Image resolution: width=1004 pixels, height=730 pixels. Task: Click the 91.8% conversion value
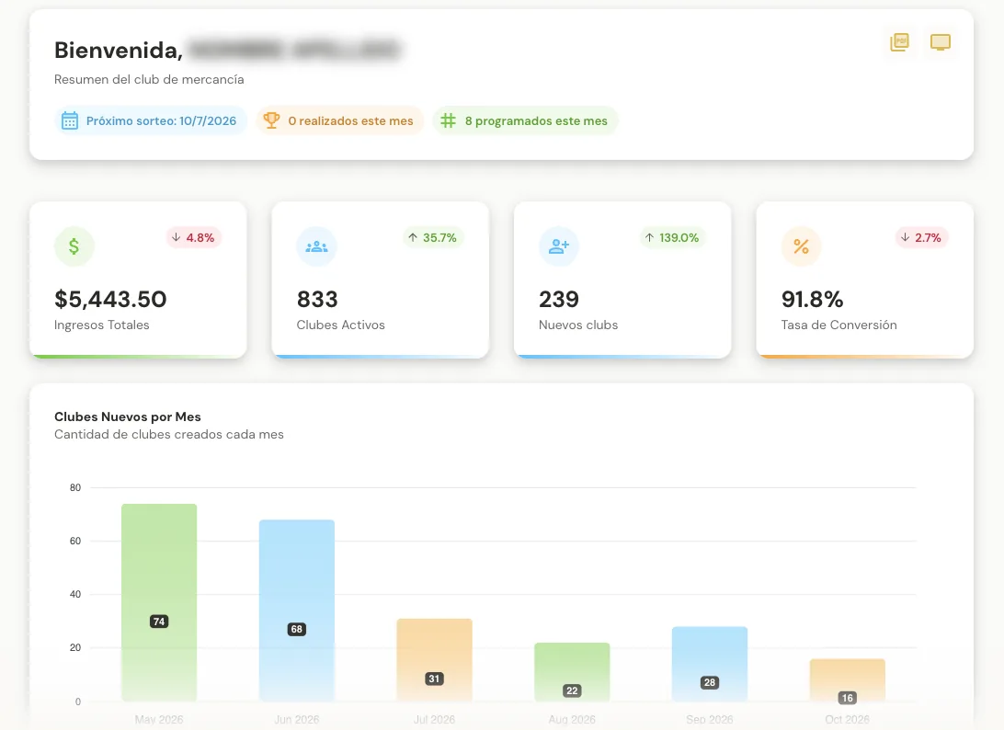click(812, 299)
